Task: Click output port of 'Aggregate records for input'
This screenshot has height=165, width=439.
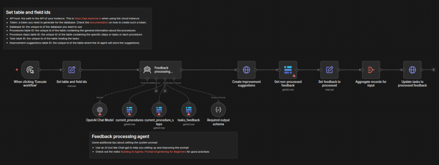Action: [380, 70]
